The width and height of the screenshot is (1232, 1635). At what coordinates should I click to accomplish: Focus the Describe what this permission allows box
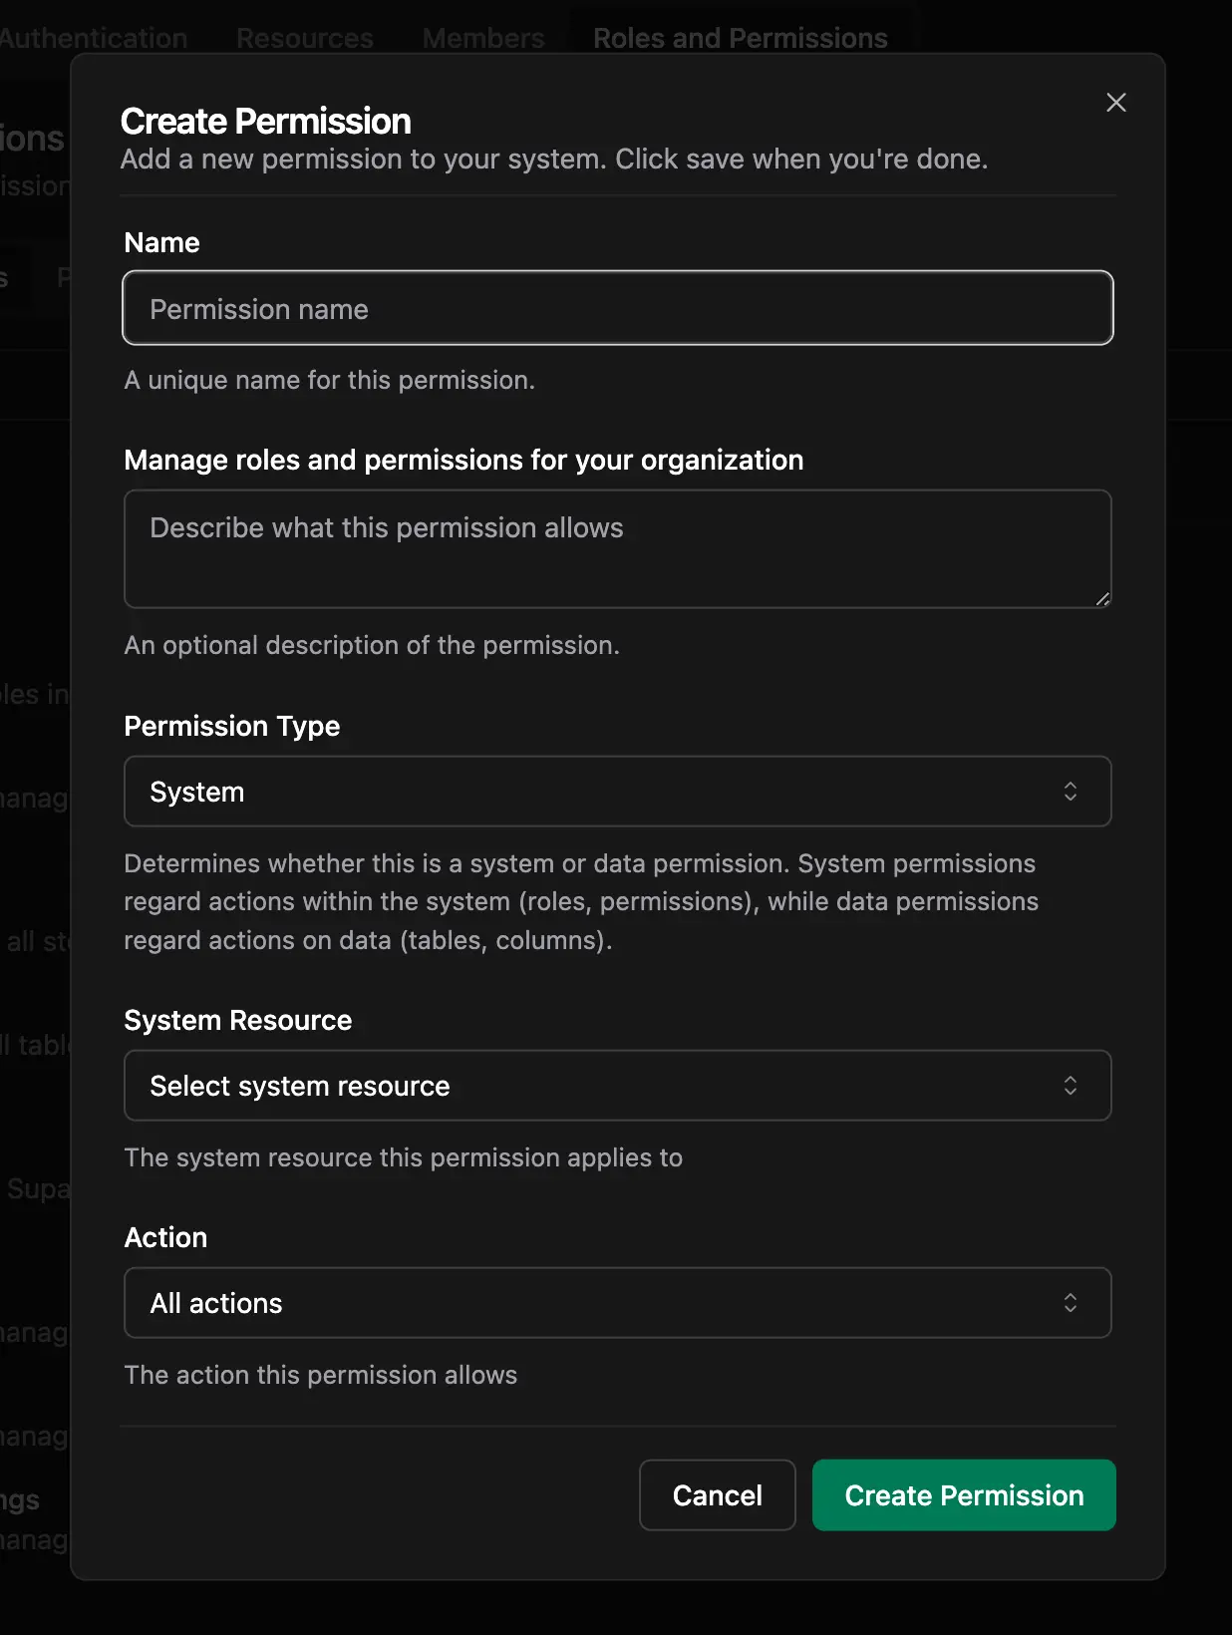point(617,548)
